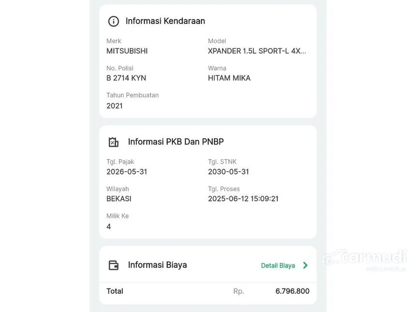Click the truncated model name XPANDER 1.5L SPORT-L
The height and width of the screenshot is (312, 416).
[257, 51]
